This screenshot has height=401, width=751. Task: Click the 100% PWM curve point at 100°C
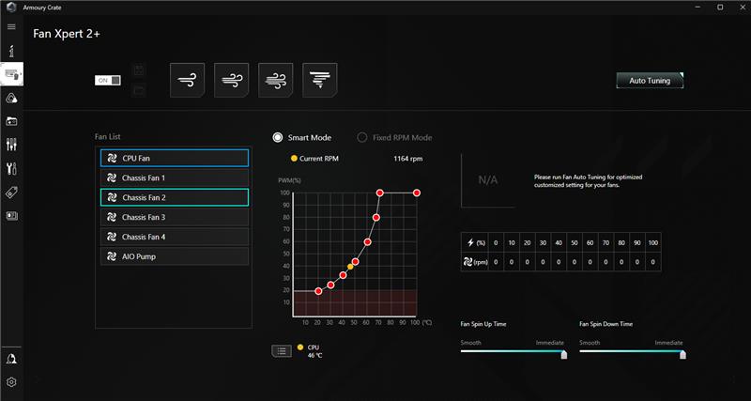(417, 193)
